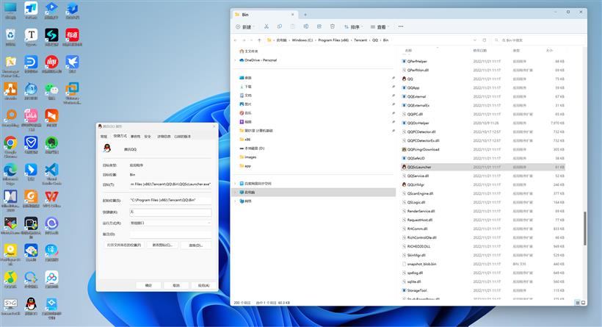Click Program Files (x86) breadcrumb segment
602x327 pixels.
[x=333, y=40]
